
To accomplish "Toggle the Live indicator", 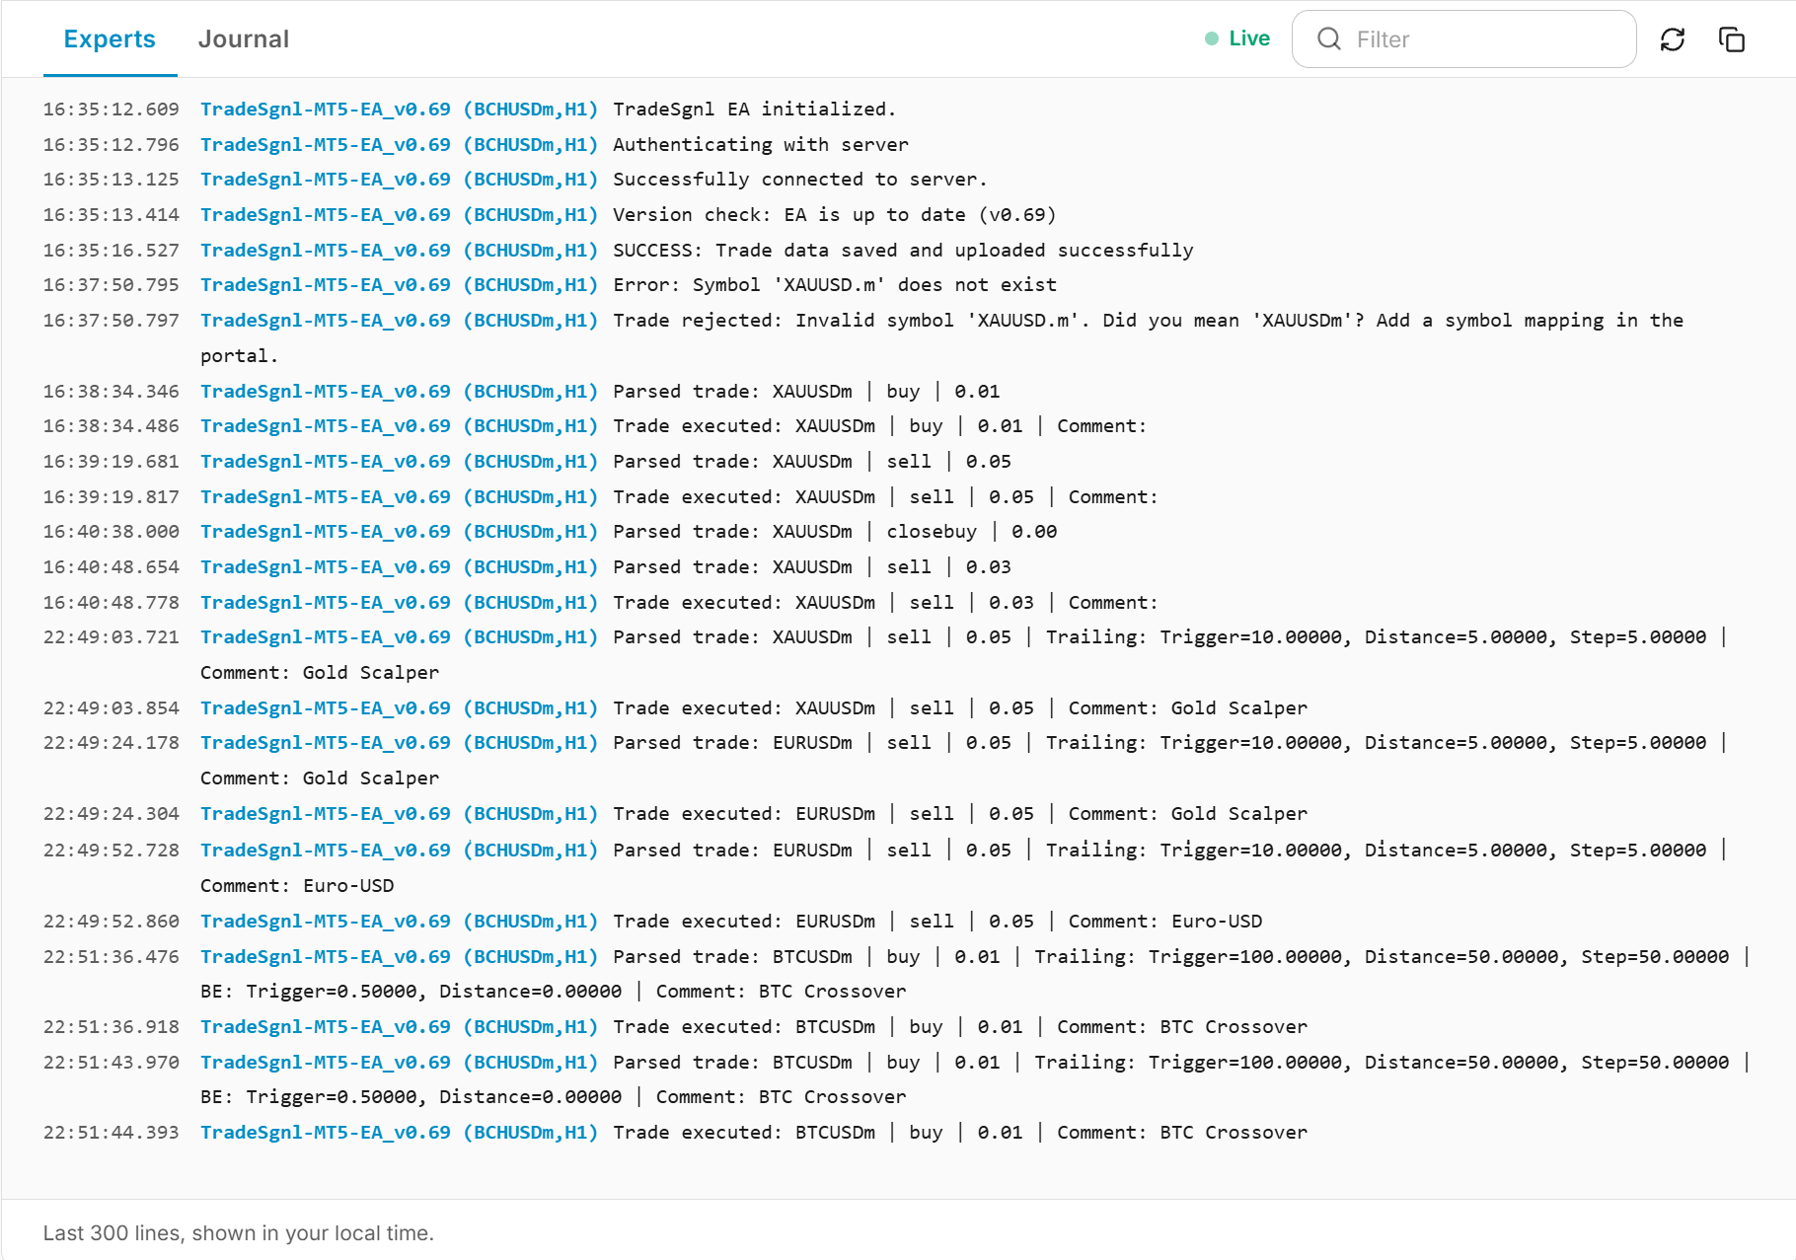I will (x=1237, y=38).
